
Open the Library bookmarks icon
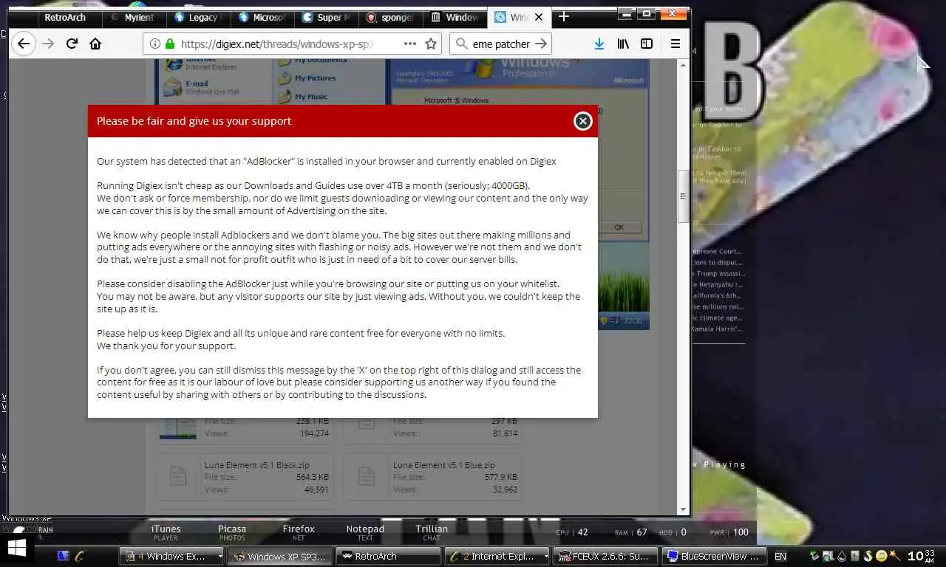(623, 44)
